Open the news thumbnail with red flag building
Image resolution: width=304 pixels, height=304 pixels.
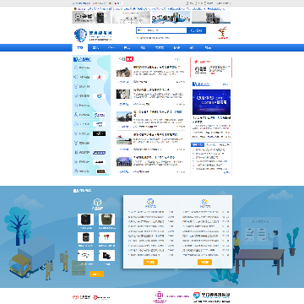[124, 139]
